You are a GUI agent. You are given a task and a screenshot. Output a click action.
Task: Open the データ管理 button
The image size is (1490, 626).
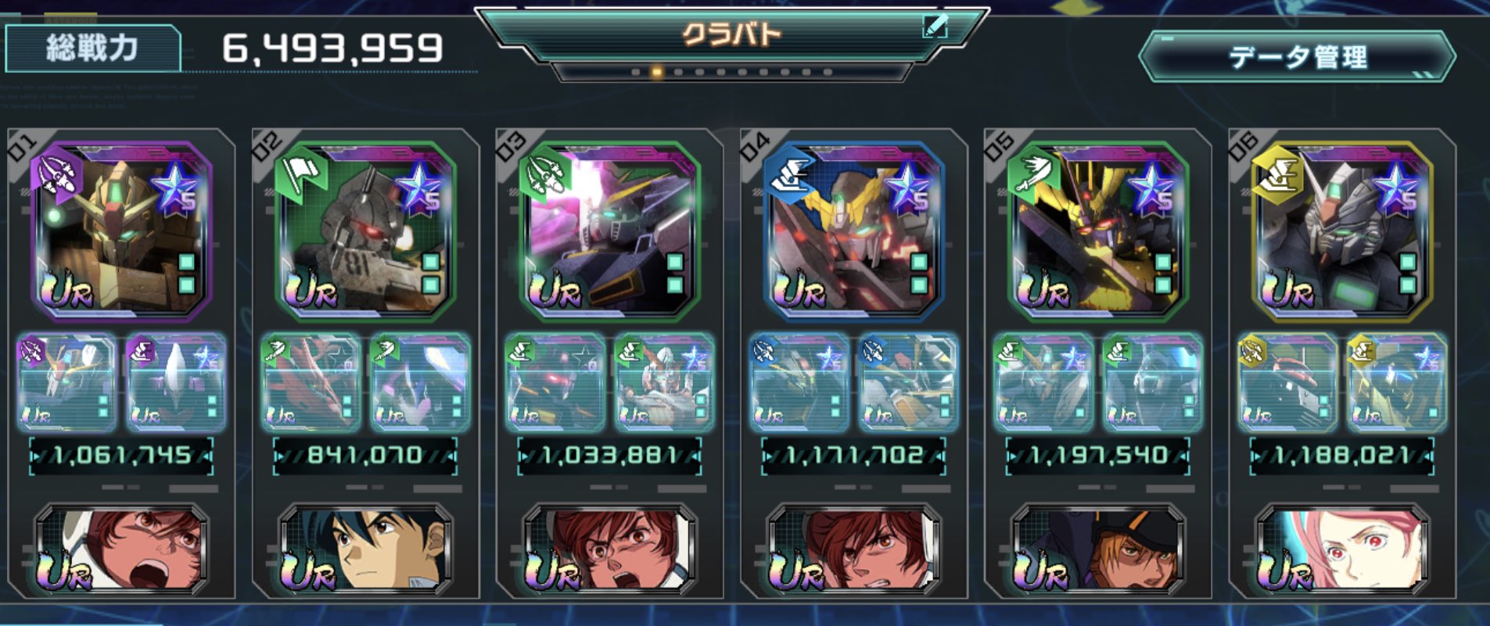click(x=1297, y=56)
